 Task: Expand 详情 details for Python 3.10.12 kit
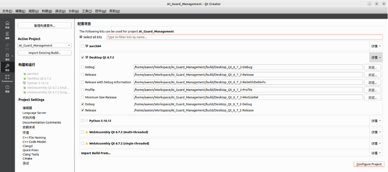[x=376, y=121]
